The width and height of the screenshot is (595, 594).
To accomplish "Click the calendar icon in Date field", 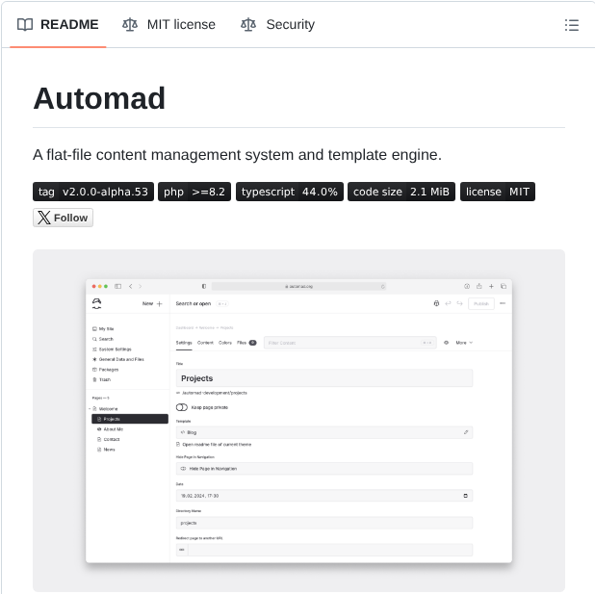I will coord(466,496).
